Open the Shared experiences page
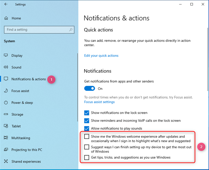 26,162
